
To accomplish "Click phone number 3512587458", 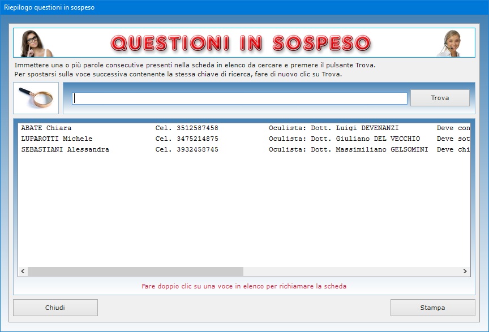I will pyautogui.click(x=198, y=128).
